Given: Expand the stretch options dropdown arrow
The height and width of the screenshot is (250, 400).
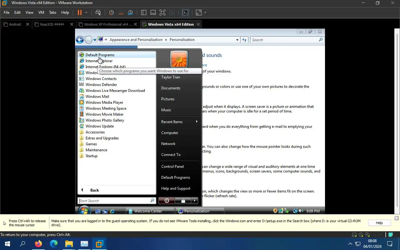Looking at the screenshot, I should [x=205, y=12].
